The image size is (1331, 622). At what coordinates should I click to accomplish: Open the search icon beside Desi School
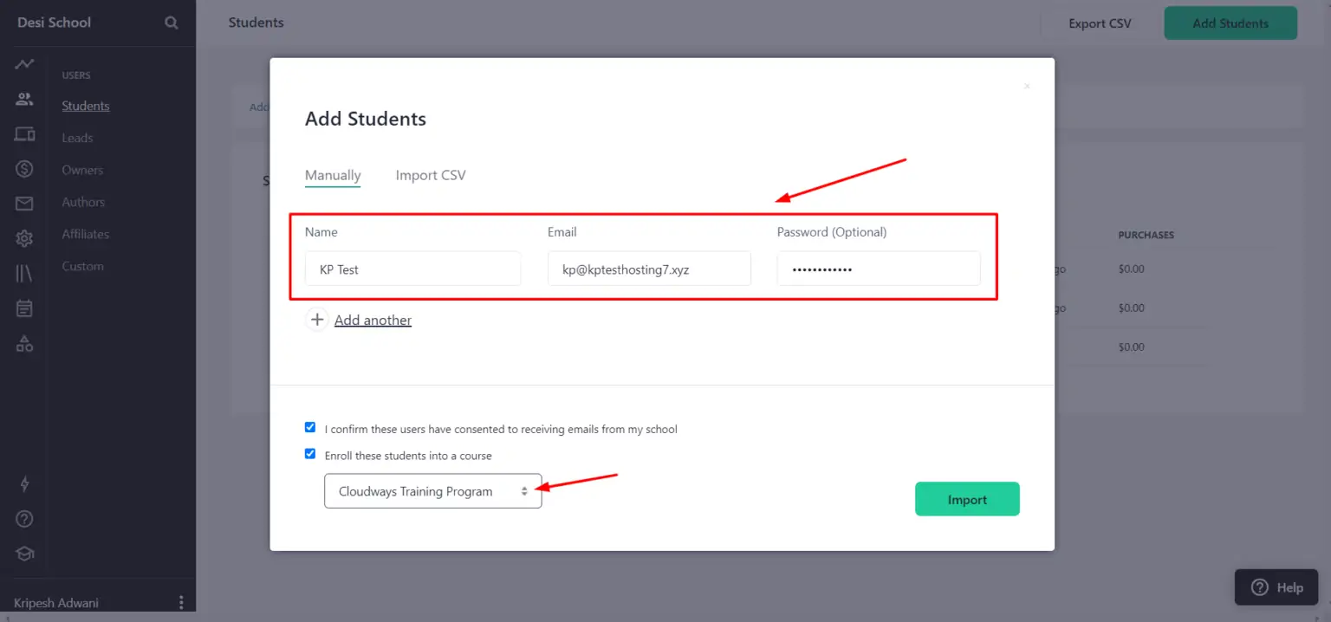click(x=172, y=23)
